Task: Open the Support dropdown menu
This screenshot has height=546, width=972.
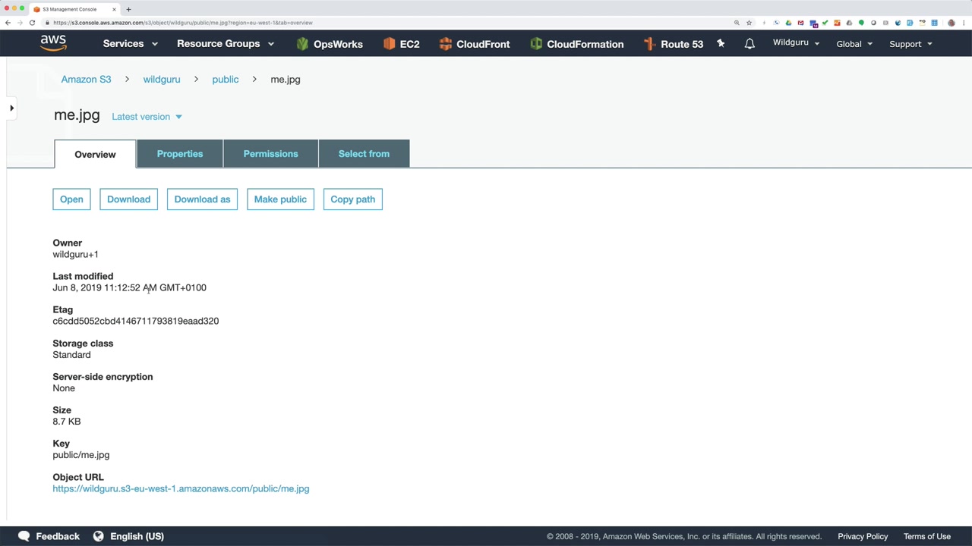Action: (911, 44)
